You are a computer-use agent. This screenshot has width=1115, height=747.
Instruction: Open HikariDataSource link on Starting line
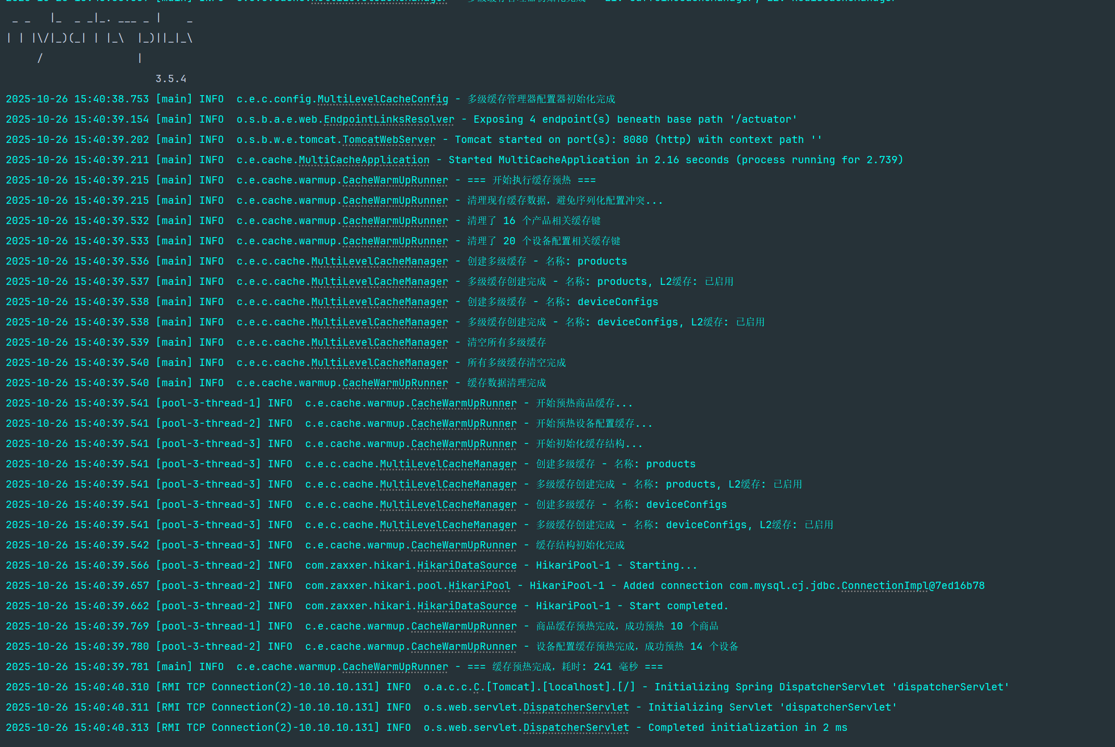point(467,566)
